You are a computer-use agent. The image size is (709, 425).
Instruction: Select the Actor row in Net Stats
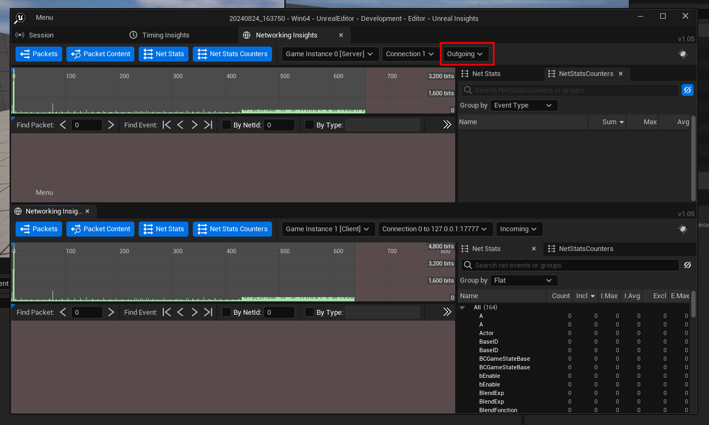tap(574, 333)
